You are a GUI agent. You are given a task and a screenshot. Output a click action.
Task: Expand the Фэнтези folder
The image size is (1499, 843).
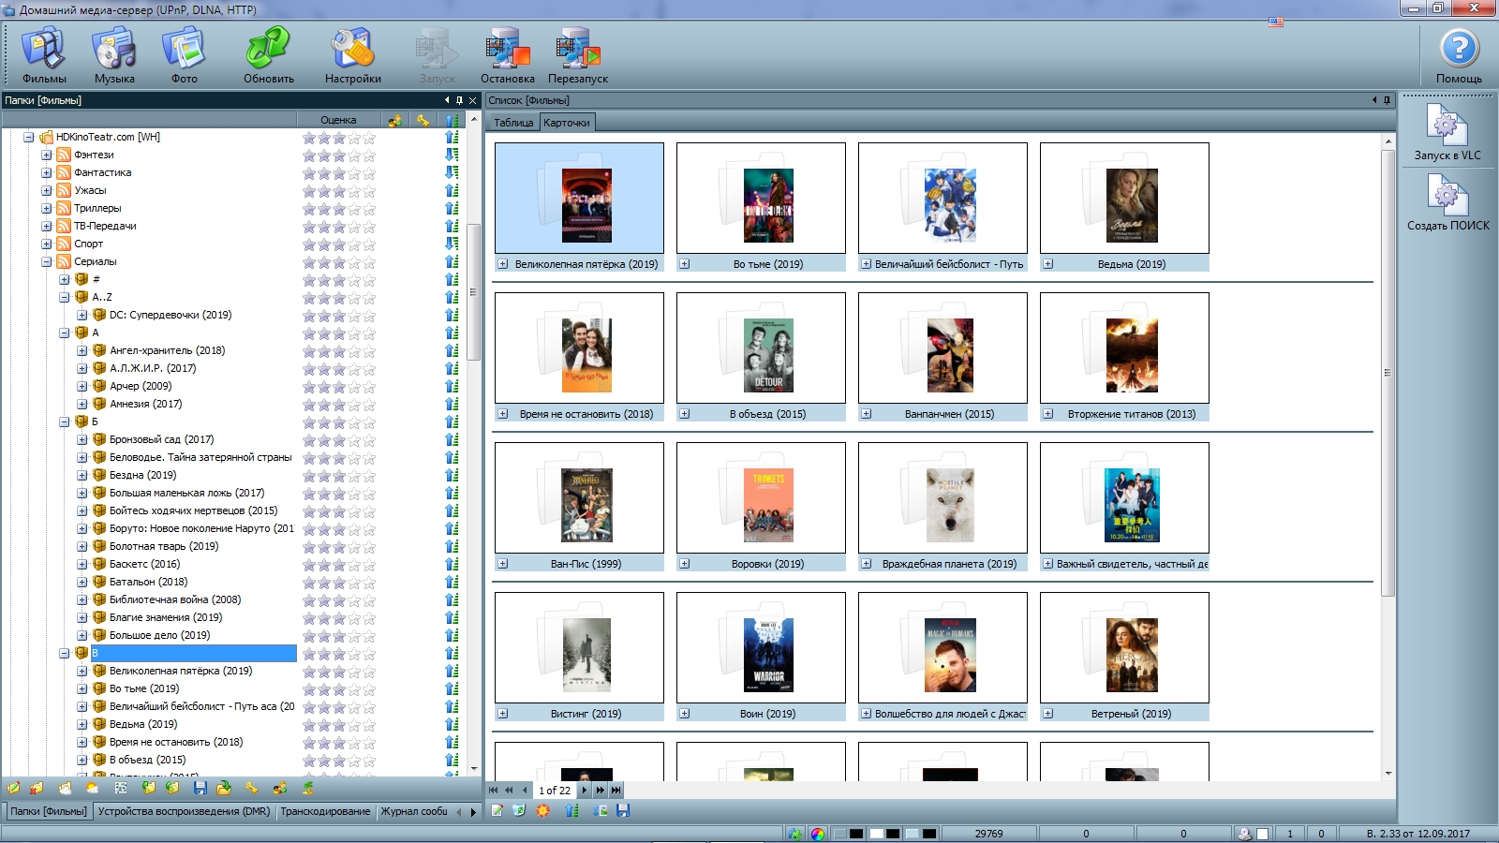[x=47, y=155]
